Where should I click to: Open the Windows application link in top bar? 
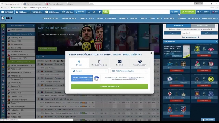click(x=7, y=12)
